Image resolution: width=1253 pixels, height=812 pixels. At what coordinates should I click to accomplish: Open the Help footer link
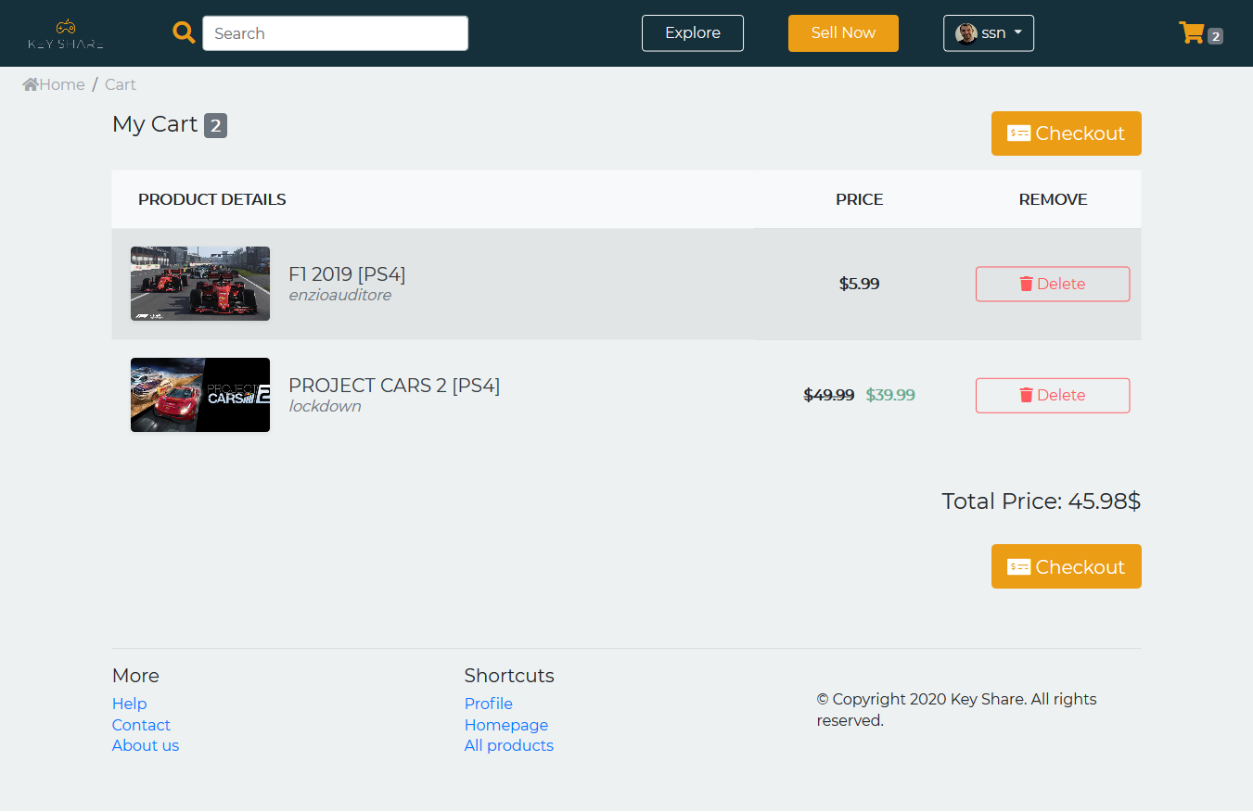(130, 704)
